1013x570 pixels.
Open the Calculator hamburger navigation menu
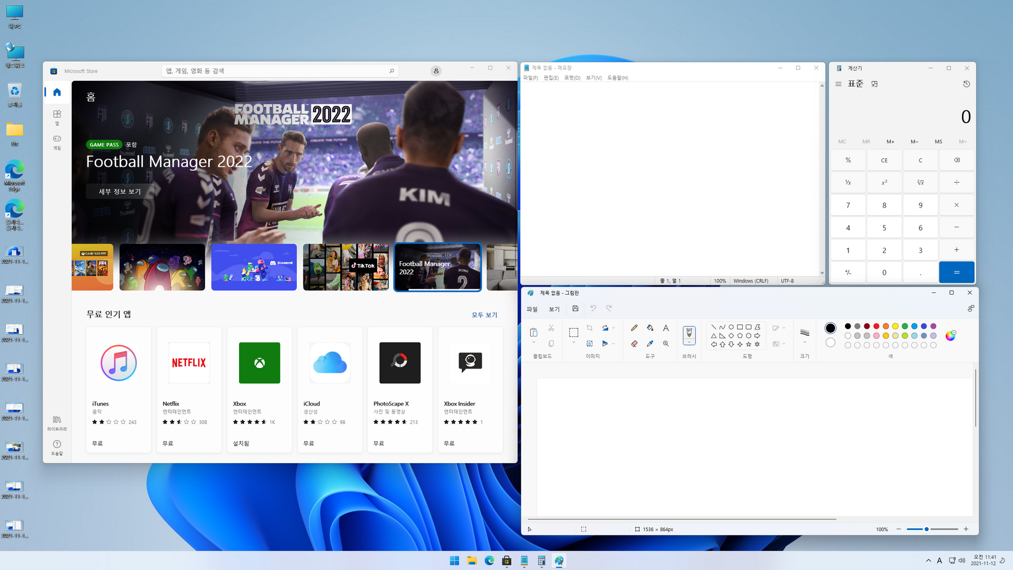point(838,84)
